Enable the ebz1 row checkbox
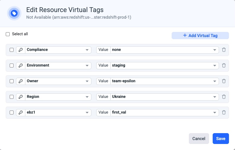 11,113
